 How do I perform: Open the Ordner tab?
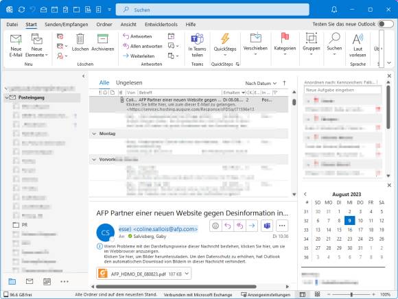point(104,25)
